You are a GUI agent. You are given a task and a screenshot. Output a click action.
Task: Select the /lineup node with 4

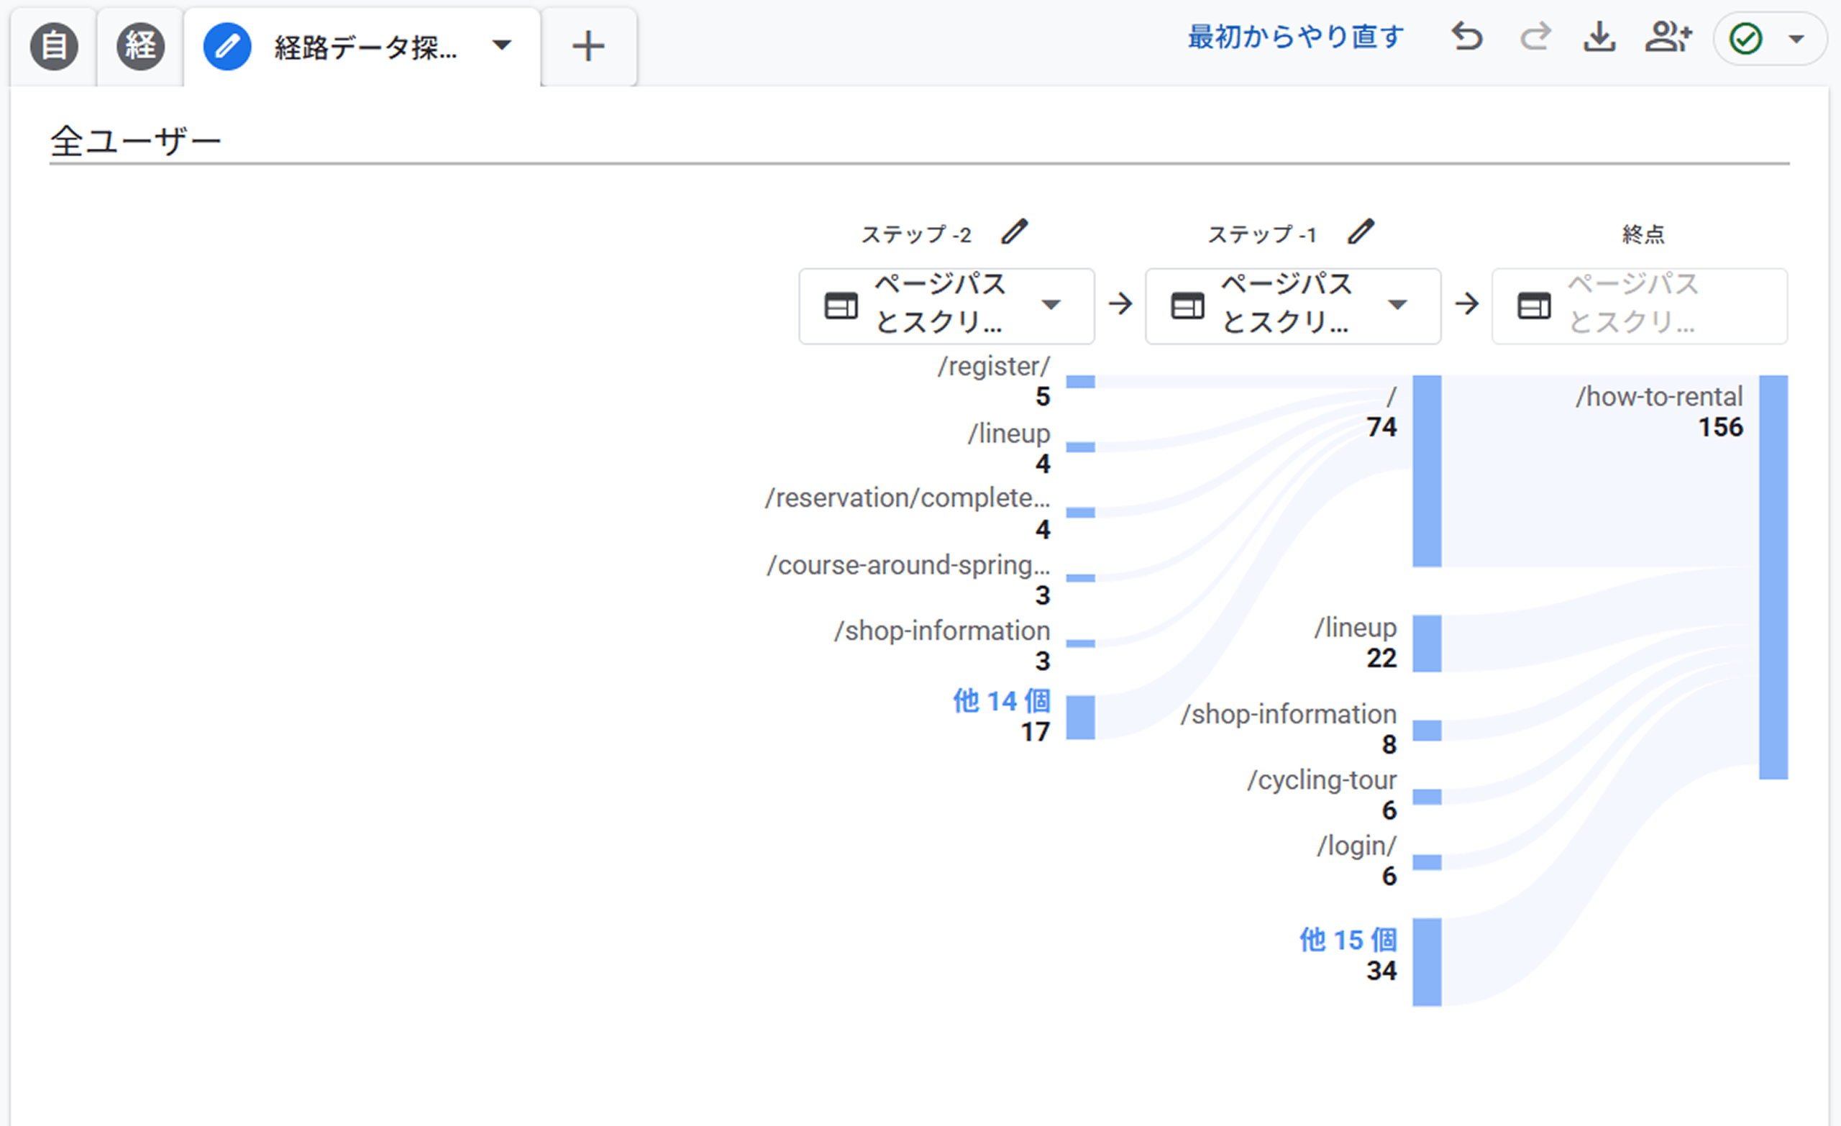pos(1080,447)
